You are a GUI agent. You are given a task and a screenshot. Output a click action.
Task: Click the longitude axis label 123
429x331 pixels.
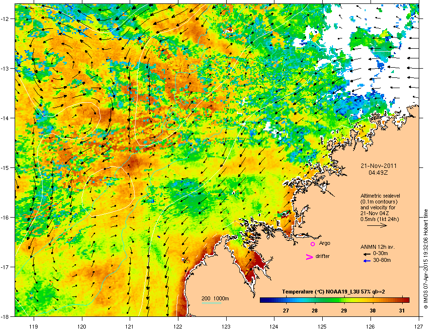coord(226,326)
